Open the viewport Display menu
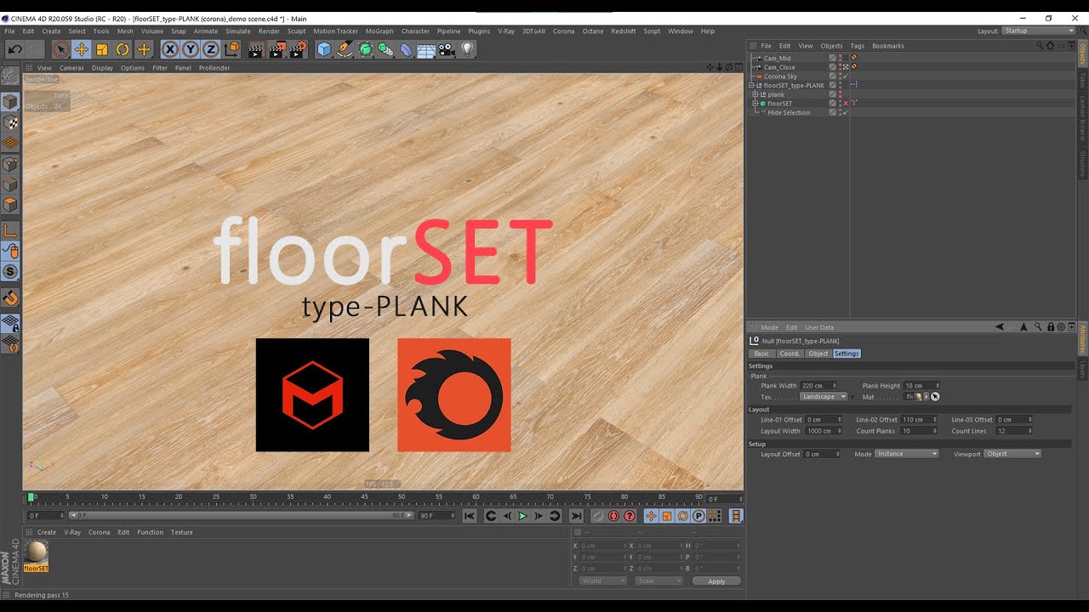Image resolution: width=1089 pixels, height=612 pixels. tap(102, 68)
